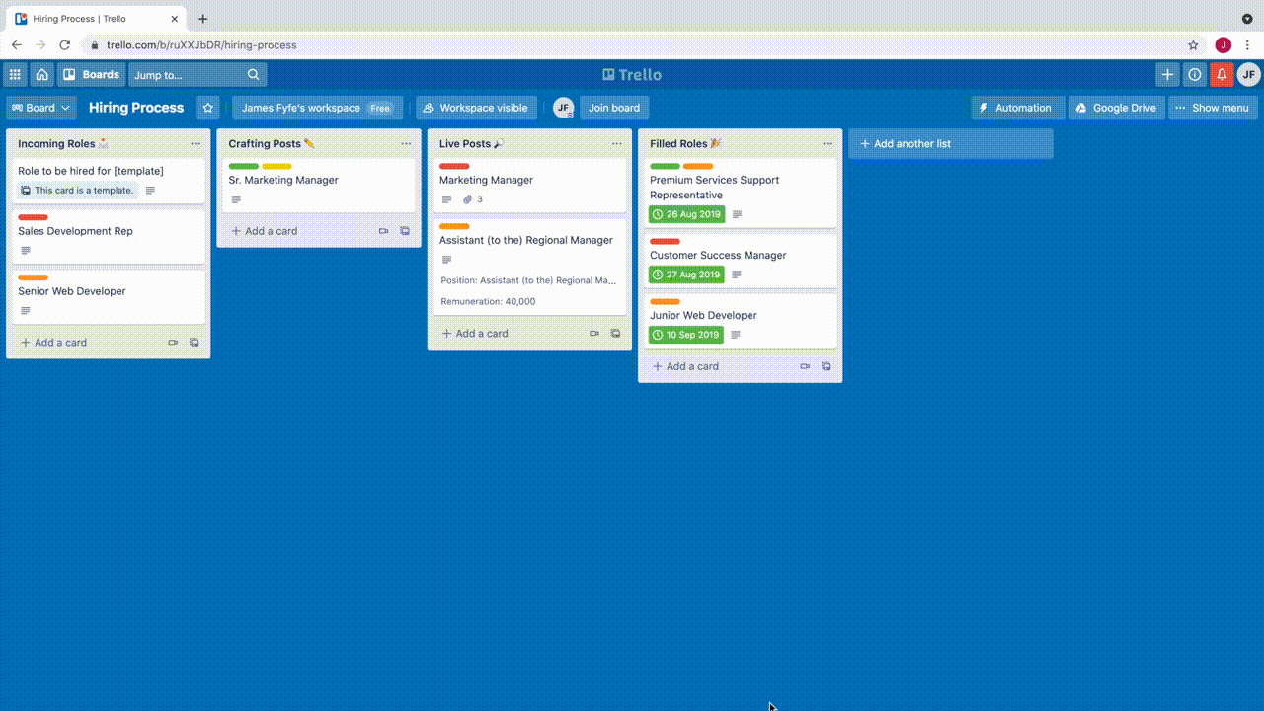1264x711 pixels.
Task: Open the Senior Web Developer card
Action: pyautogui.click(x=109, y=297)
